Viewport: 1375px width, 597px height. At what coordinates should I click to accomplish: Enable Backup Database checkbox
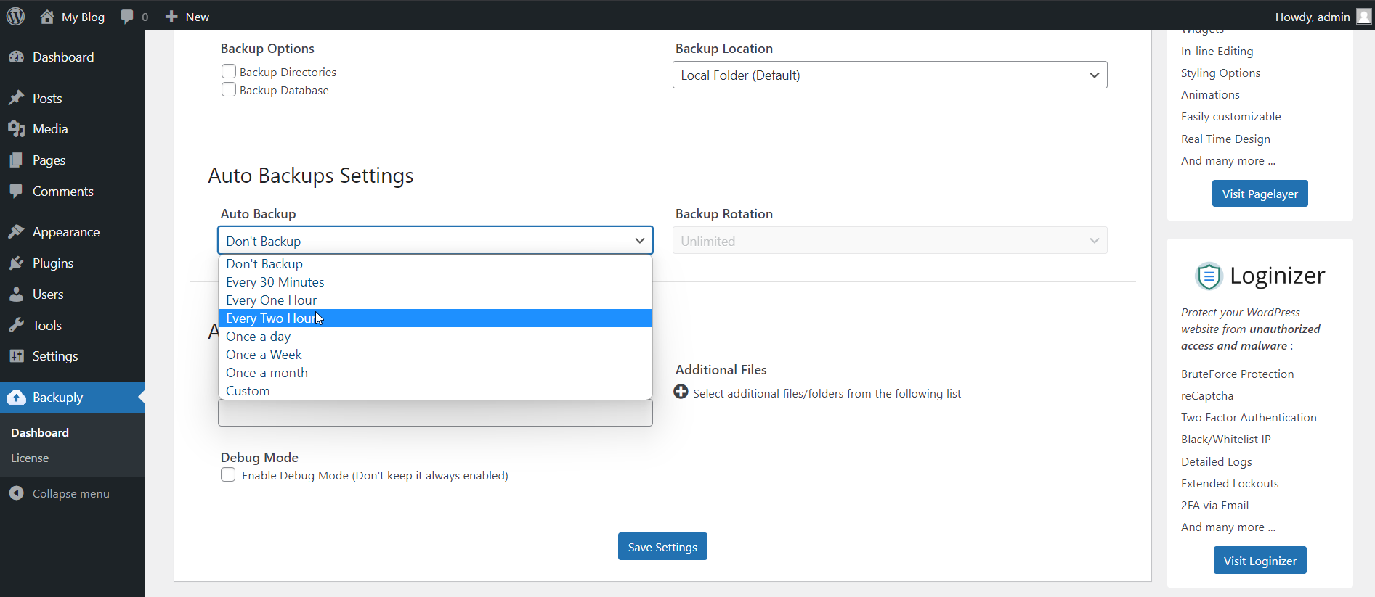tap(229, 89)
